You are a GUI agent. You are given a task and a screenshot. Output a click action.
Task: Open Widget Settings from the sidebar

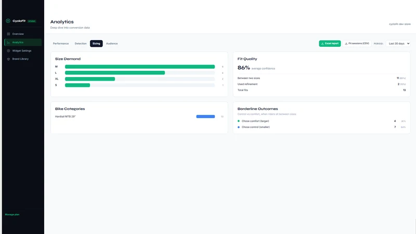23,50
